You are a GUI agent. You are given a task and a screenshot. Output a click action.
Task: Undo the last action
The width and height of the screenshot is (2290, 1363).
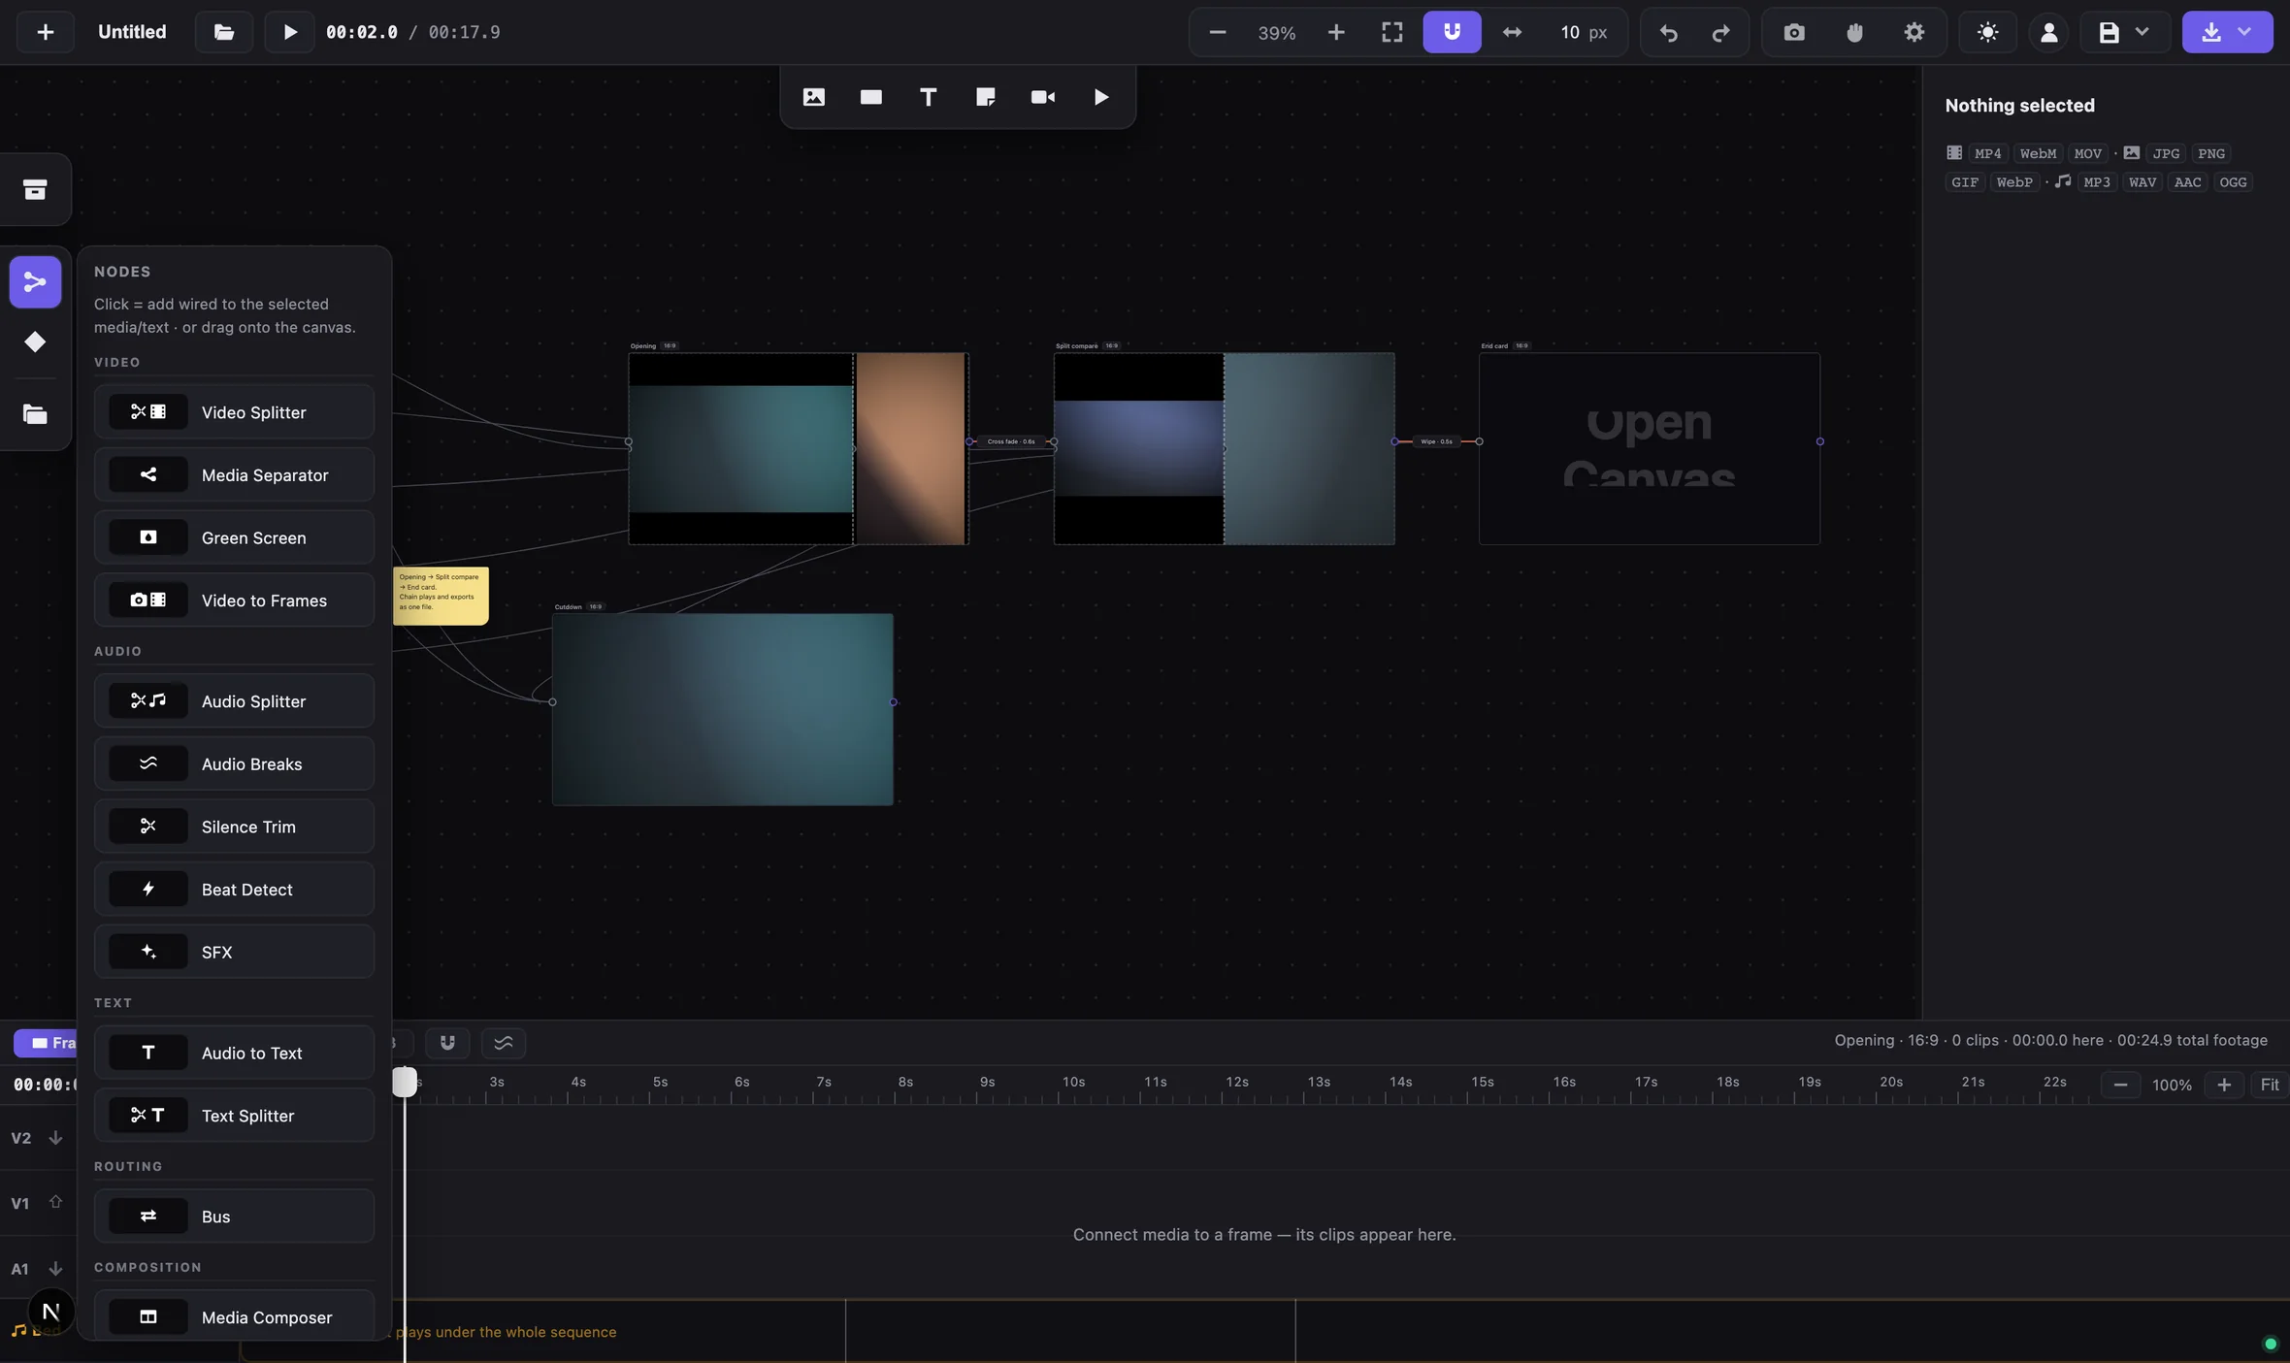(x=1668, y=32)
